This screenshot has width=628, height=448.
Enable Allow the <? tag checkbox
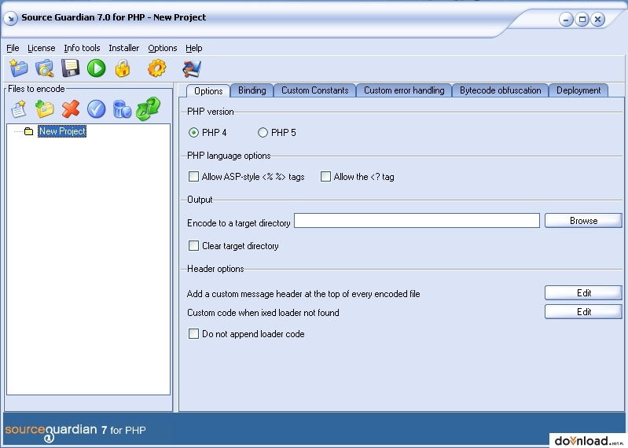(325, 177)
